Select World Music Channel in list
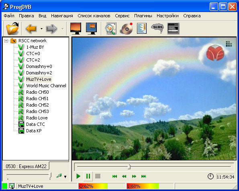The height and width of the screenshot is (191, 239). click(x=46, y=86)
